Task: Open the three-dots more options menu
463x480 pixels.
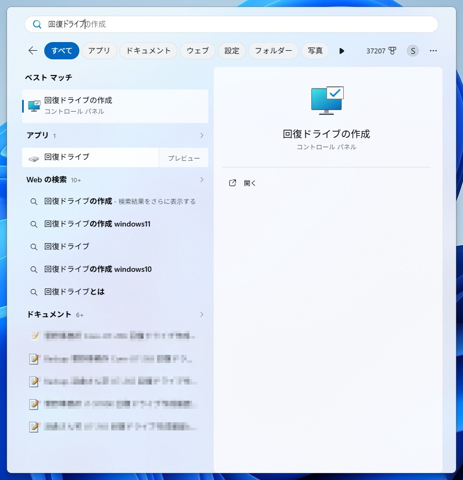Action: [x=433, y=51]
